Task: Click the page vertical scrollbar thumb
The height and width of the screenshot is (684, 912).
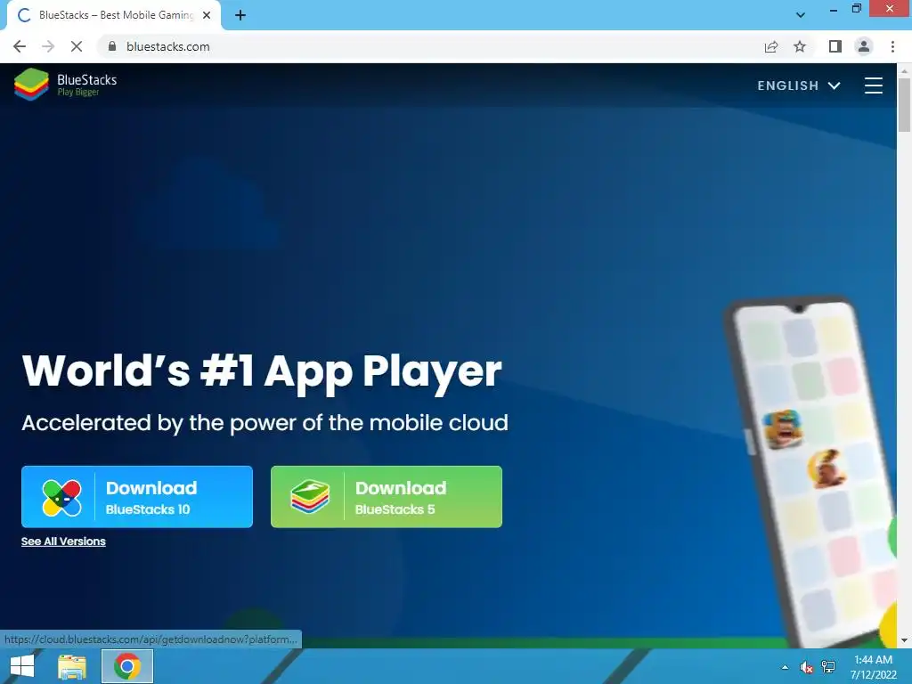Action: coord(904,105)
